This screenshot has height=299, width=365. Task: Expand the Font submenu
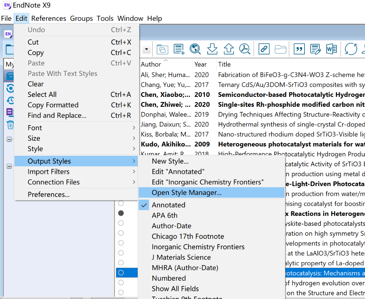click(x=76, y=128)
